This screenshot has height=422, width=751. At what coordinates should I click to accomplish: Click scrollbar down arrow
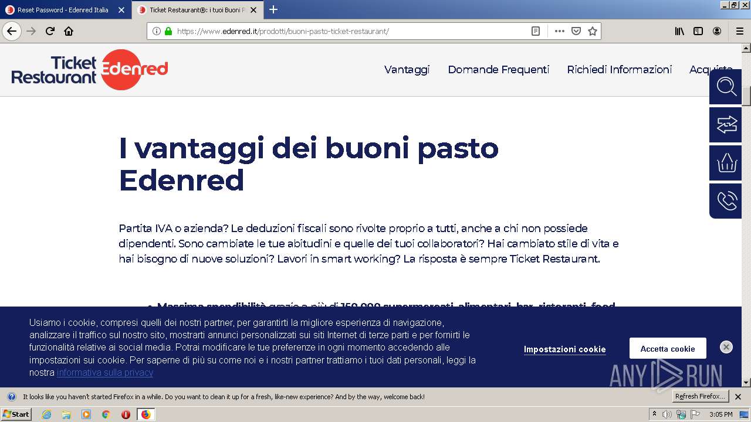click(x=746, y=382)
